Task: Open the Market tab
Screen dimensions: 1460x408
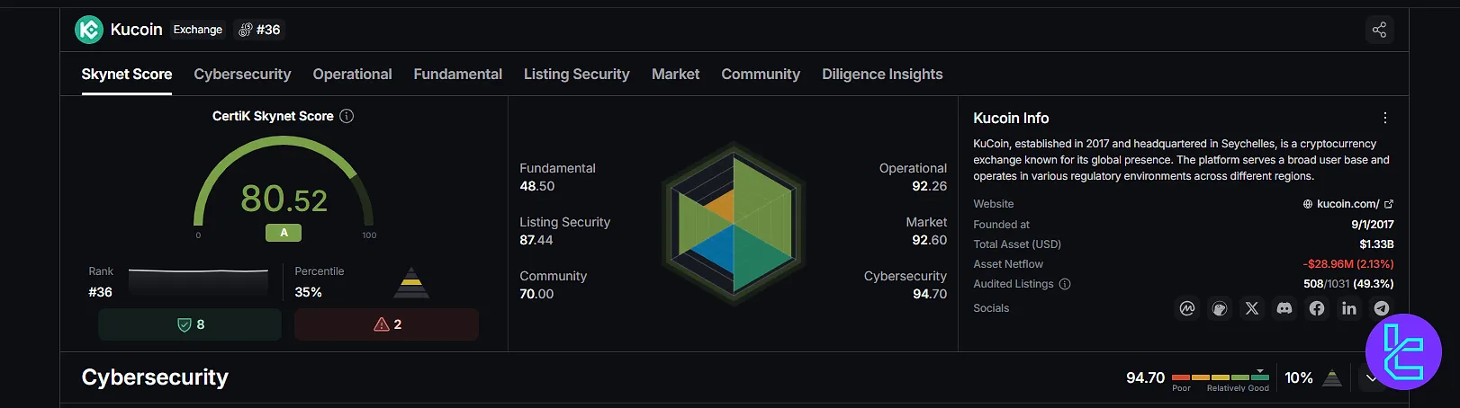Action: click(675, 75)
